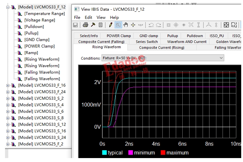Click the Print icon

click(85, 25)
